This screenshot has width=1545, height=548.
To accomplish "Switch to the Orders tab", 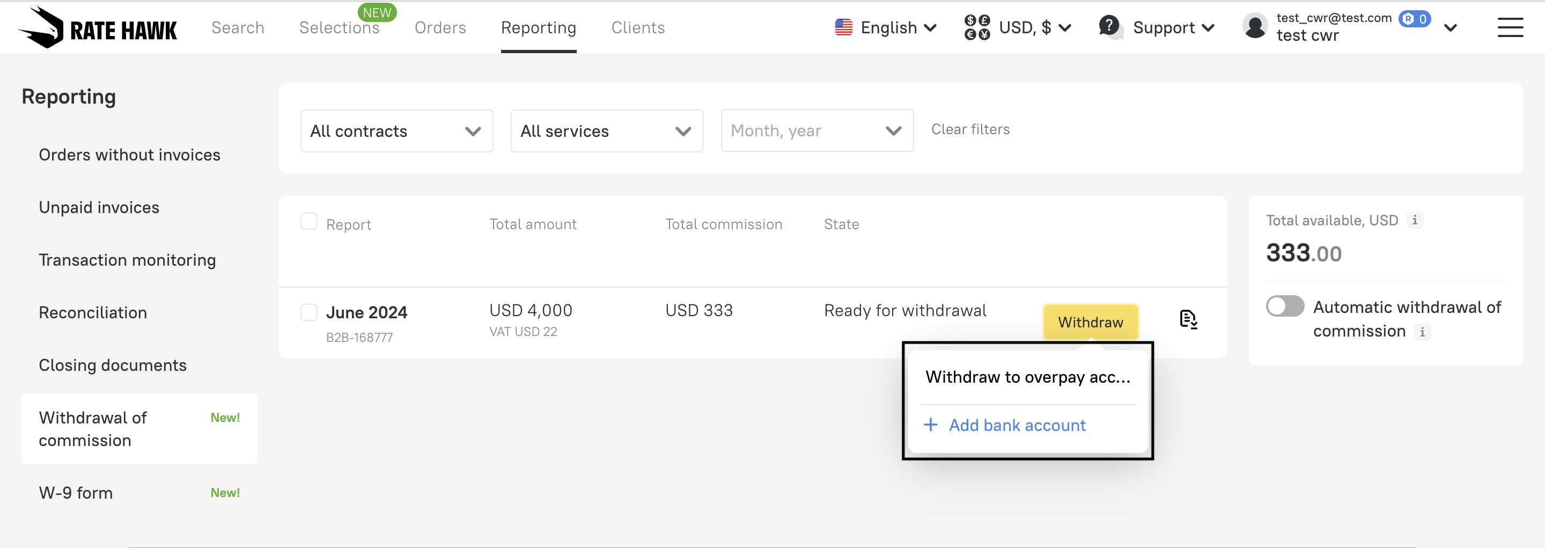I will [x=440, y=27].
